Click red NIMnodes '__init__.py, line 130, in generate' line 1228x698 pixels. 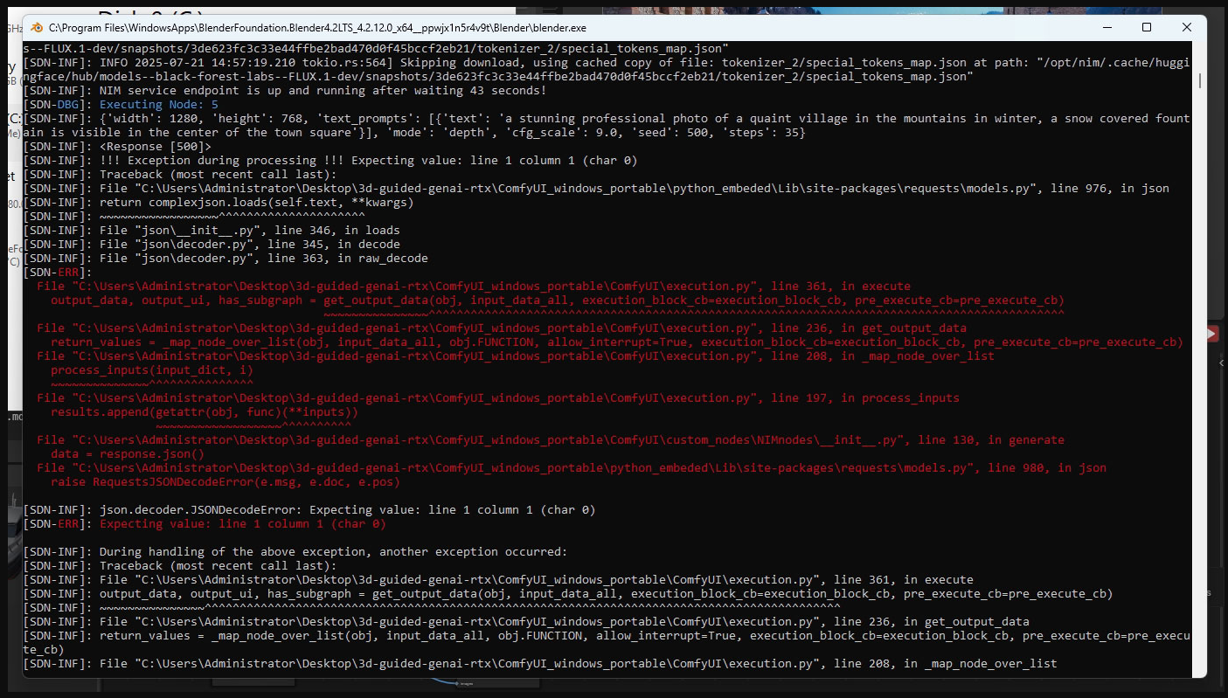click(x=551, y=440)
